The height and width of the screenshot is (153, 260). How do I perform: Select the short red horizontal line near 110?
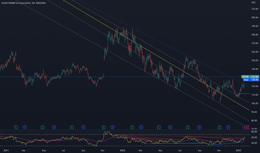point(245,94)
